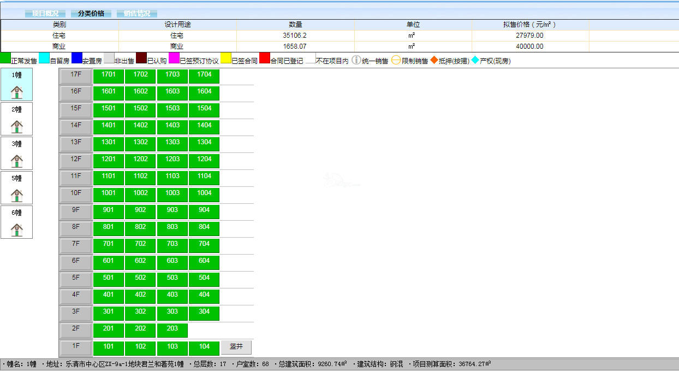The width and height of the screenshot is (679, 371).
Task: Select building 1幢 house icon
Action: tap(17, 92)
